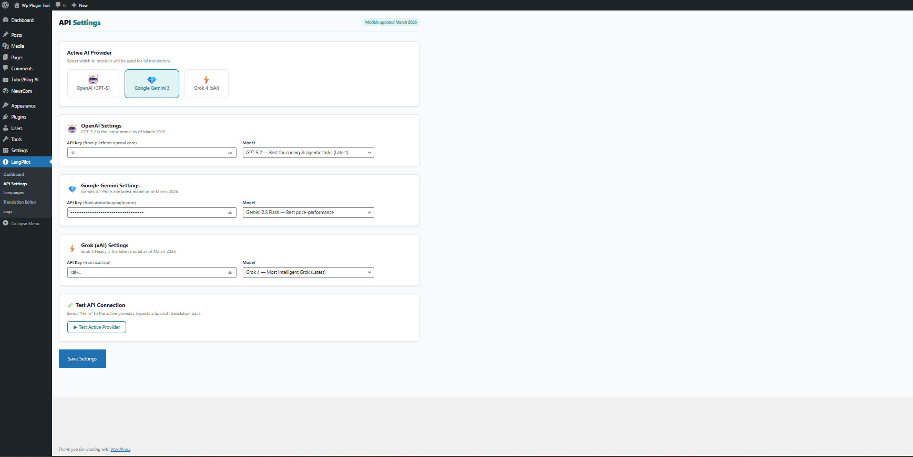
Task: Open the Wp Plugin Test site home icon
Action: (17, 5)
